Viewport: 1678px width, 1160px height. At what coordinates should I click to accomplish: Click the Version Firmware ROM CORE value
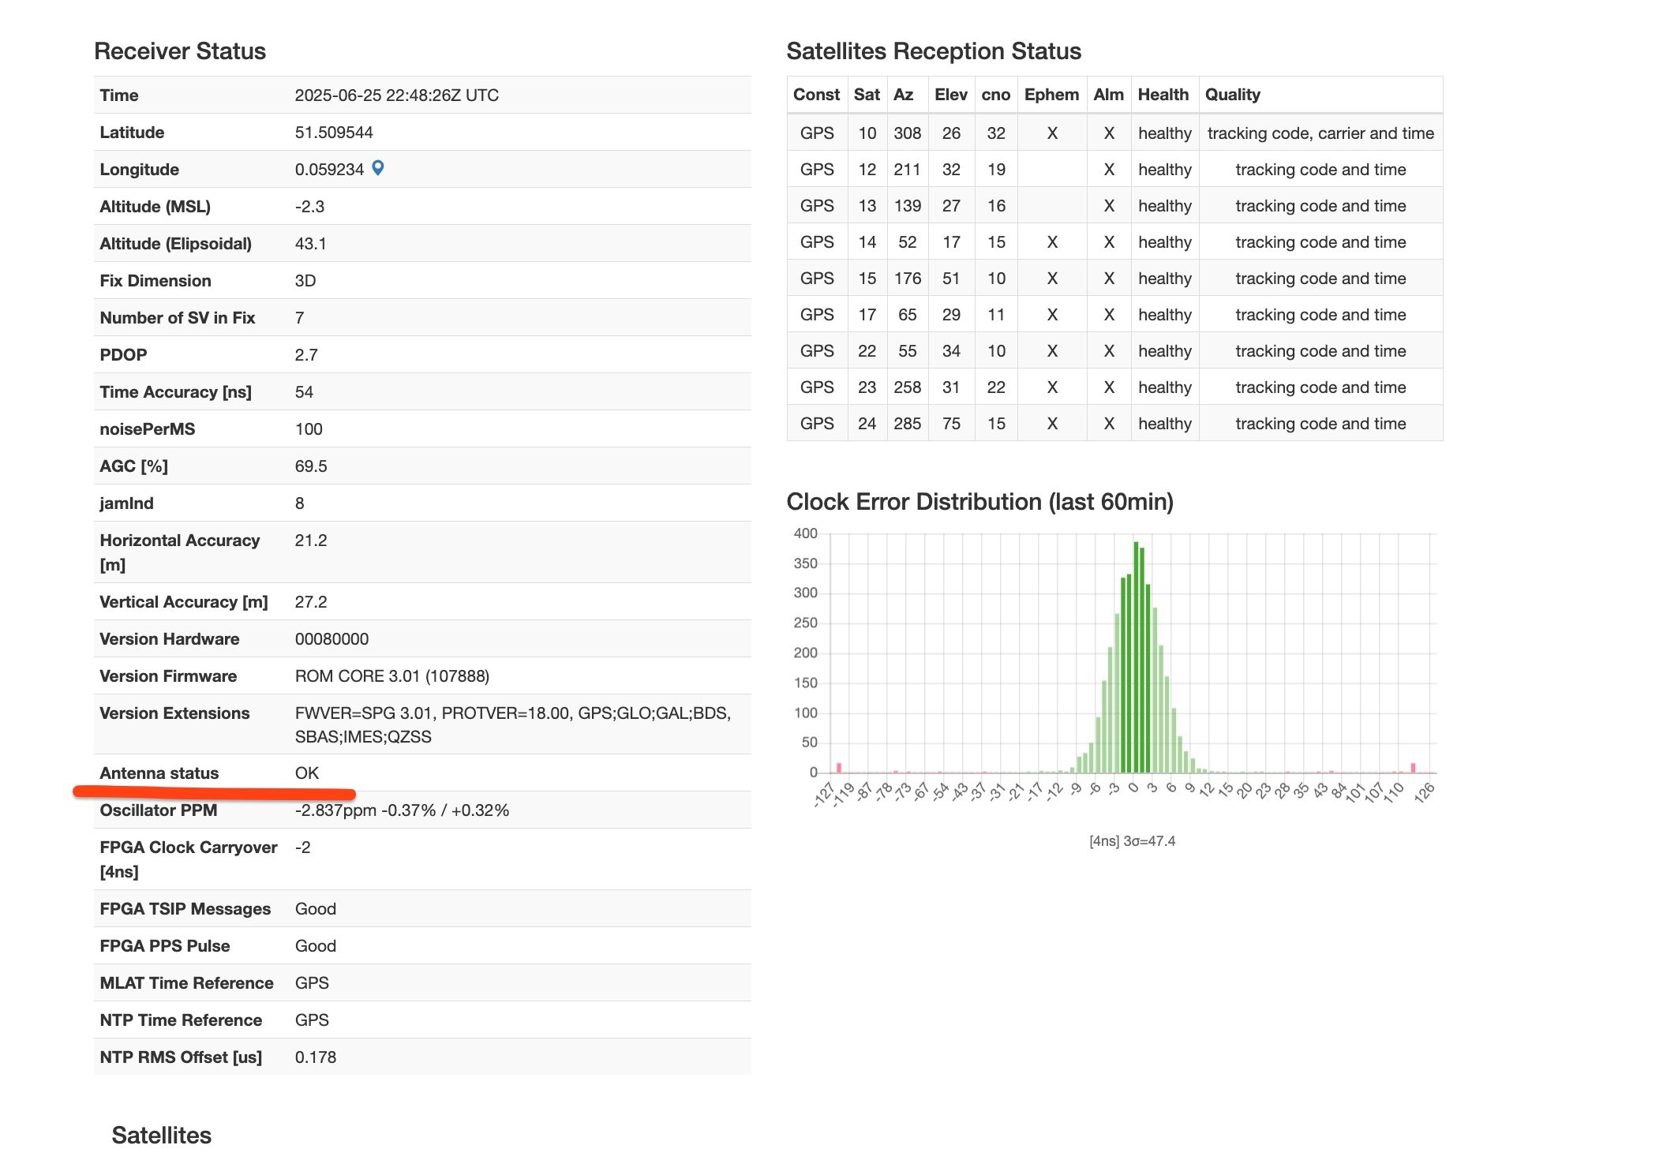click(x=392, y=676)
